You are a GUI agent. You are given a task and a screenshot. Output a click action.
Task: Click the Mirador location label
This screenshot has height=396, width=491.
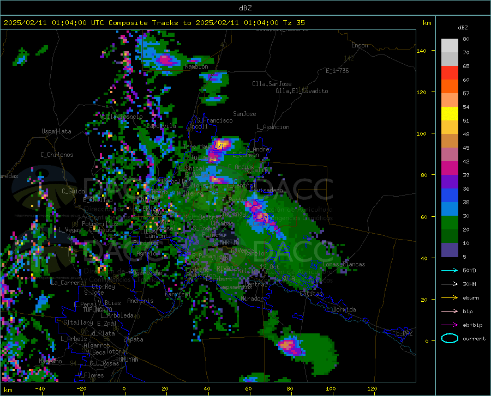[x=252, y=298]
